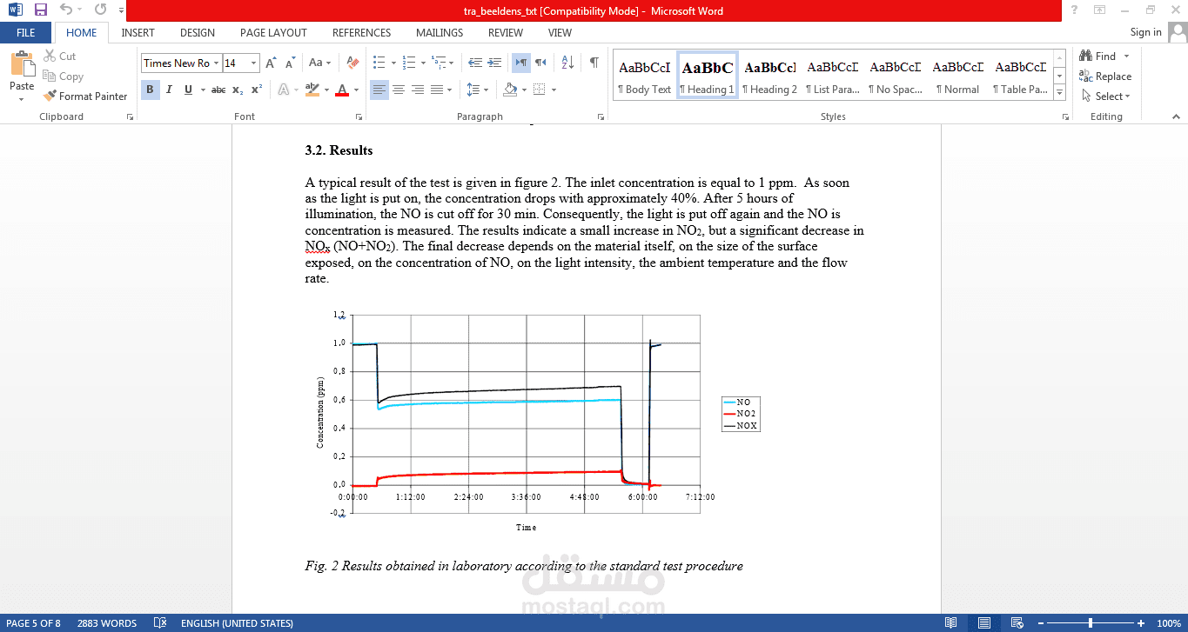1188x632 pixels.
Task: Grow font size with large A icon
Action: point(271,63)
